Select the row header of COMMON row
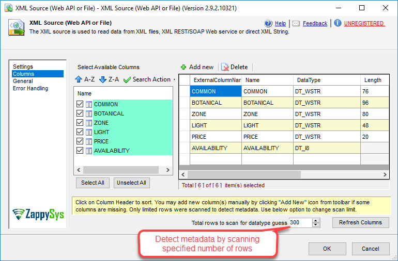This screenshot has width=398, height=261. [x=185, y=91]
